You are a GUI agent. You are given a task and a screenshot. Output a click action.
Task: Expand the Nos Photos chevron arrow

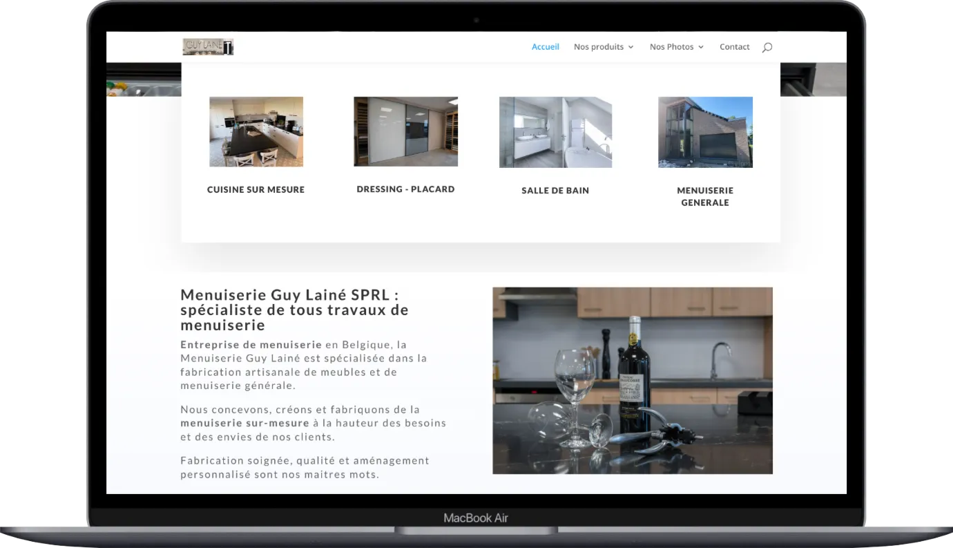(x=701, y=47)
